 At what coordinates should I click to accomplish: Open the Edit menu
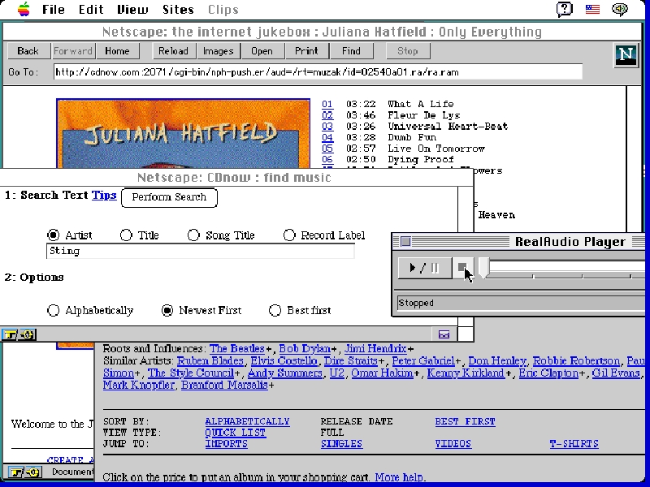click(x=91, y=9)
